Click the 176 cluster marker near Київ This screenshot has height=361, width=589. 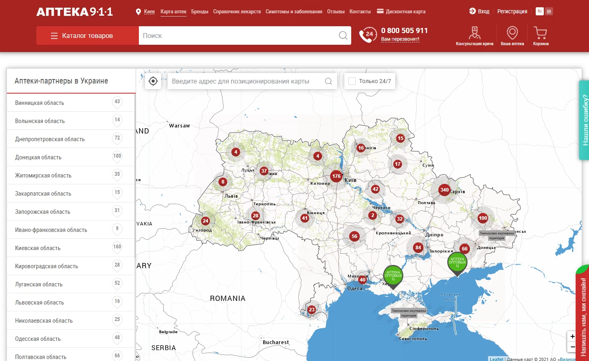coord(336,176)
